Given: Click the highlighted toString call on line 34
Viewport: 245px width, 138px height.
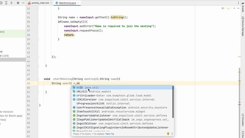Looking at the screenshot, I should 117,17.
